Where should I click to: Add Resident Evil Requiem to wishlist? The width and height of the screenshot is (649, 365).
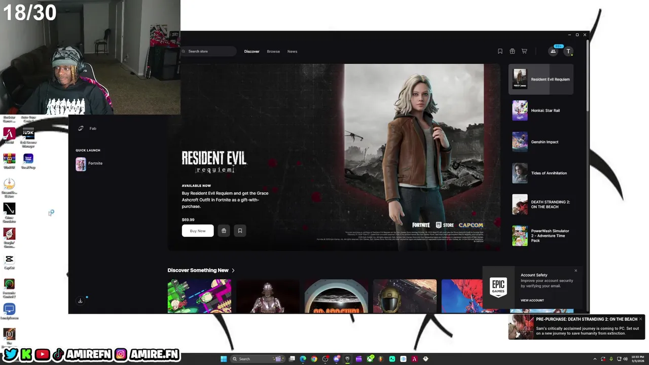(240, 231)
